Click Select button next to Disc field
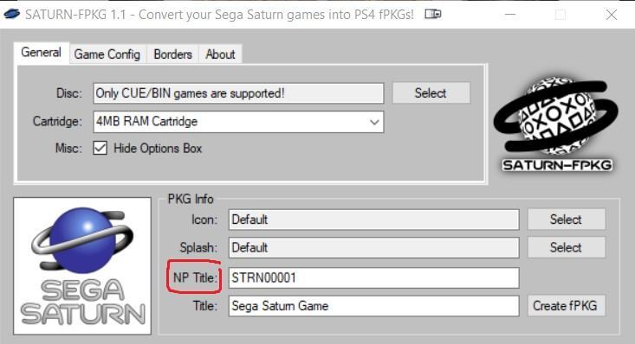635x344 pixels. [x=431, y=93]
